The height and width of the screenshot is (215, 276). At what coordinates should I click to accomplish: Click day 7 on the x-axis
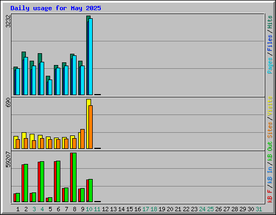pos(66,209)
